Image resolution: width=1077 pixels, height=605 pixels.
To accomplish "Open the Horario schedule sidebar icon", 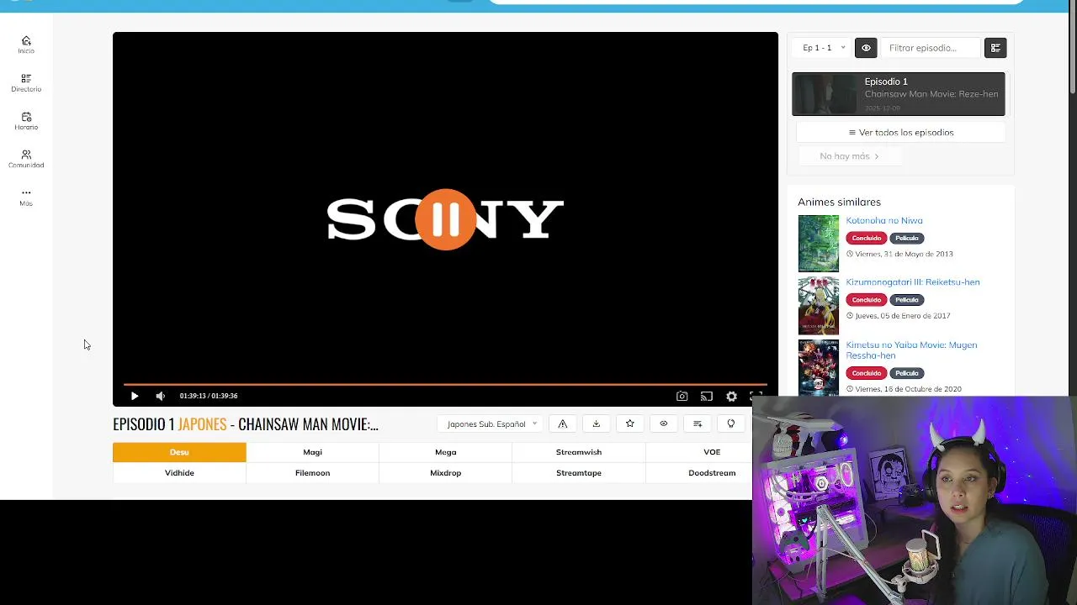I will (x=26, y=121).
